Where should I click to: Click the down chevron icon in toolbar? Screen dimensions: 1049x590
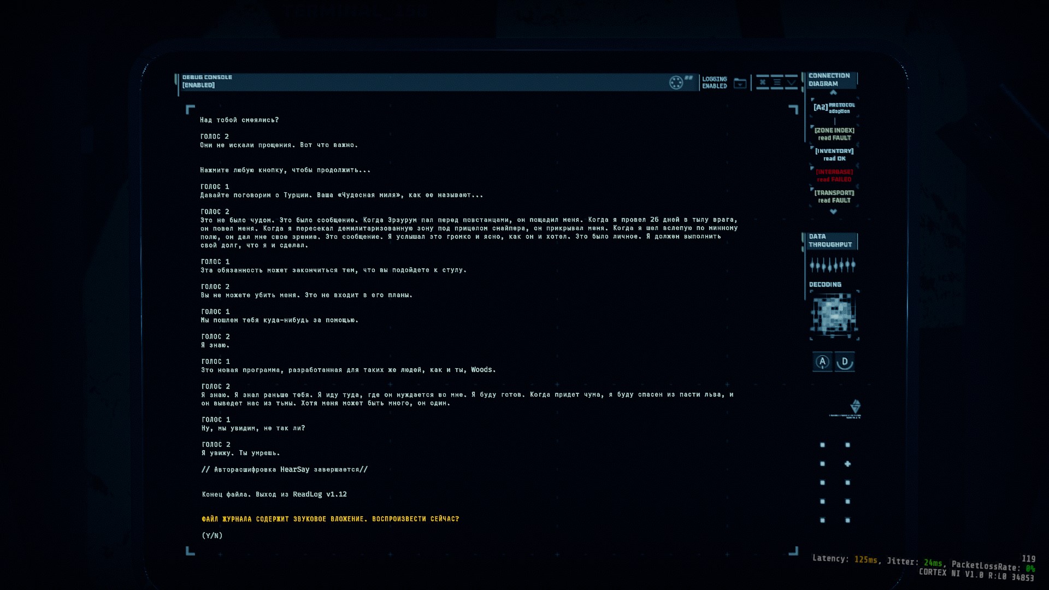point(791,82)
